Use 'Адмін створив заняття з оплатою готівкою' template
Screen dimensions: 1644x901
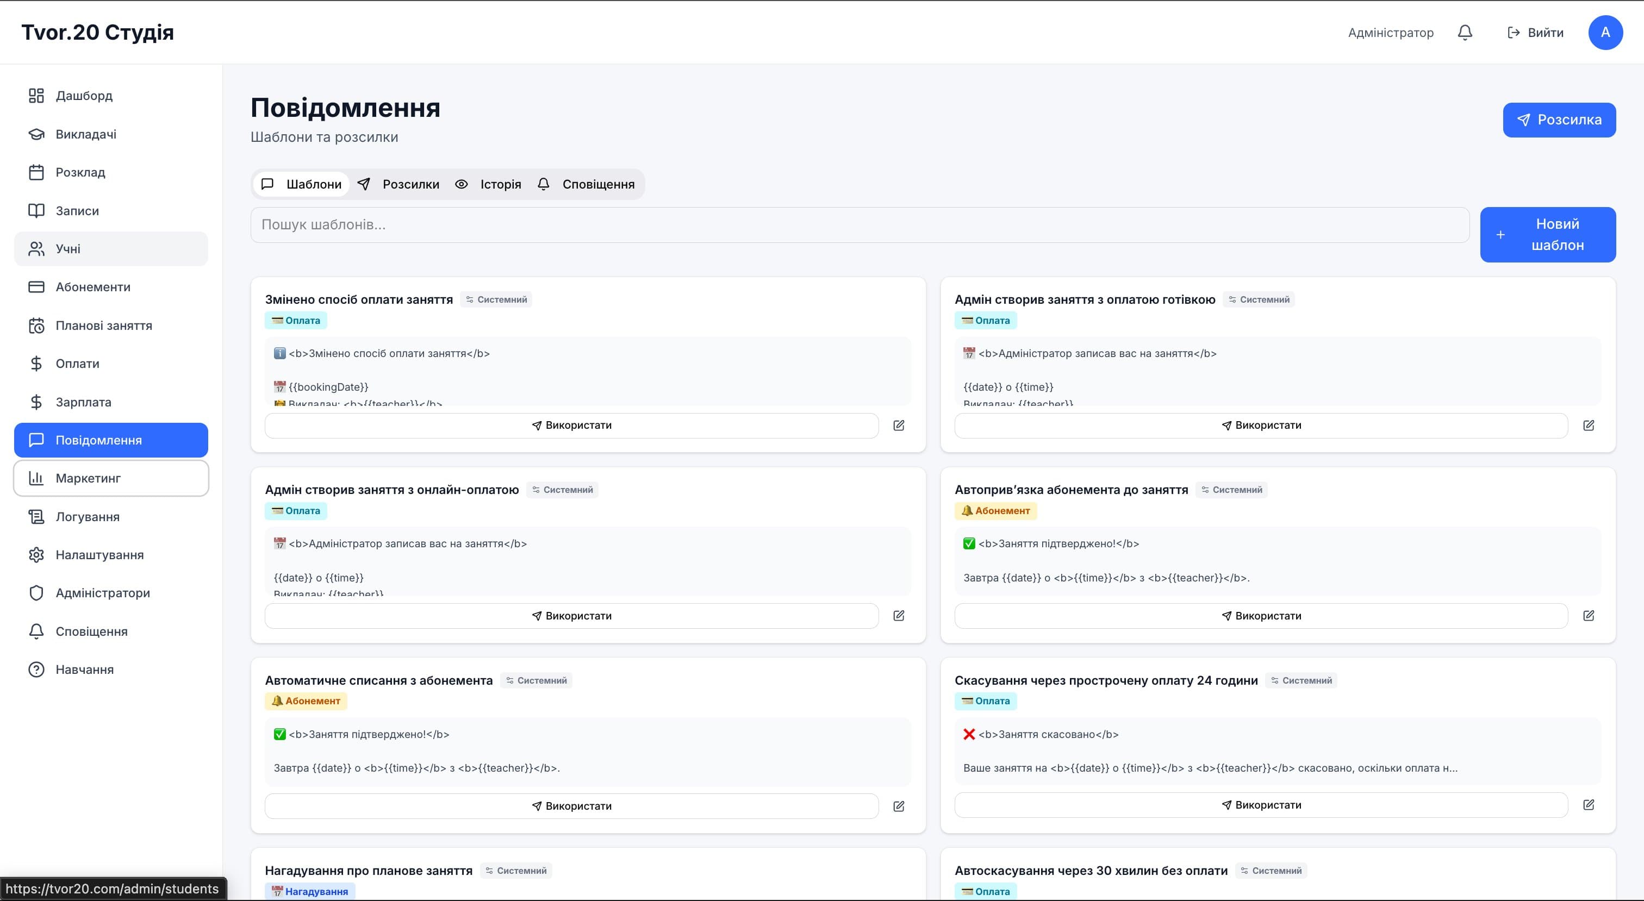[1261, 426]
